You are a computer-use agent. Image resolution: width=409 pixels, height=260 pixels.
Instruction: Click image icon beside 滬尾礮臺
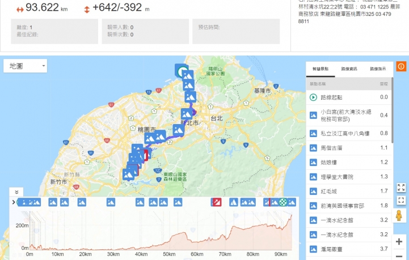(x=313, y=249)
